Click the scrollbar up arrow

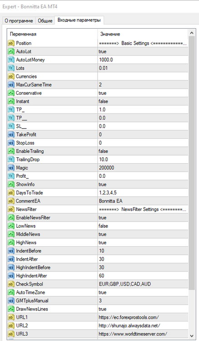(192, 33)
